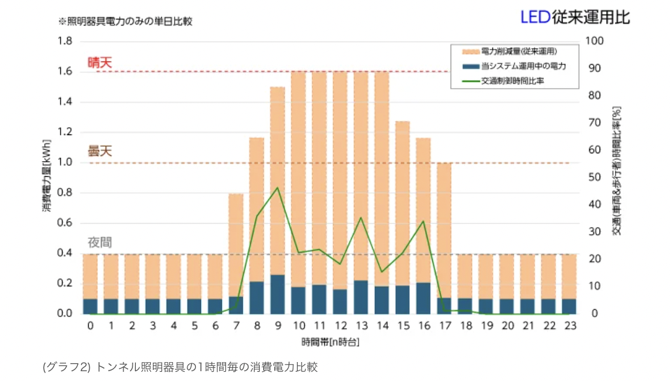Click the note ※照明器具電力のみの単日比較
Screen dimensions: 670x381
tap(125, 21)
